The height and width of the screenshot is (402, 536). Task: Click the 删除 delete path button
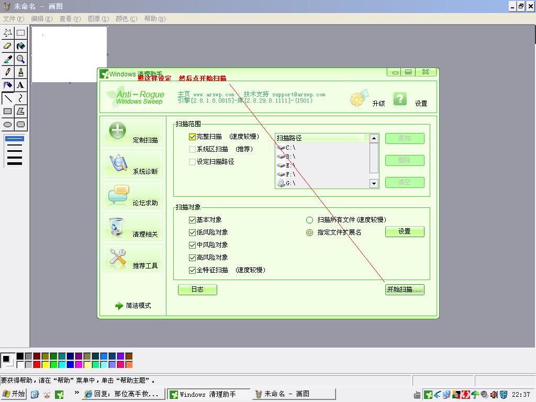click(x=405, y=160)
